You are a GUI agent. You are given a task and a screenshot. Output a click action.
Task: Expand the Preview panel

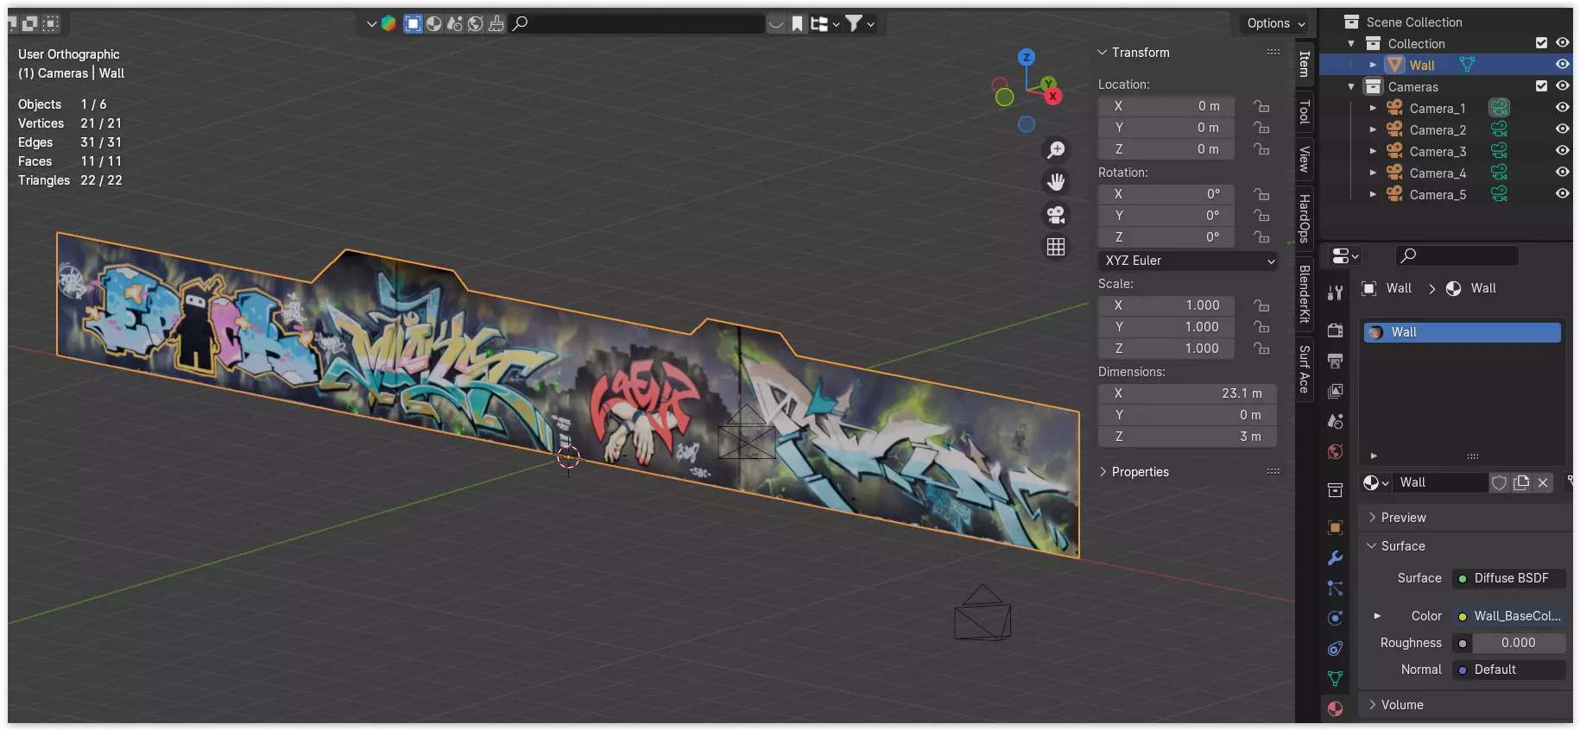click(1372, 518)
